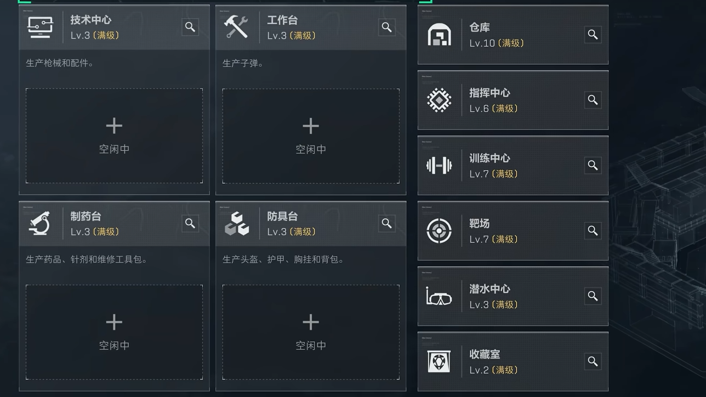706x397 pixels.
Task: Click the 制药台 microscope icon
Action: pos(40,224)
